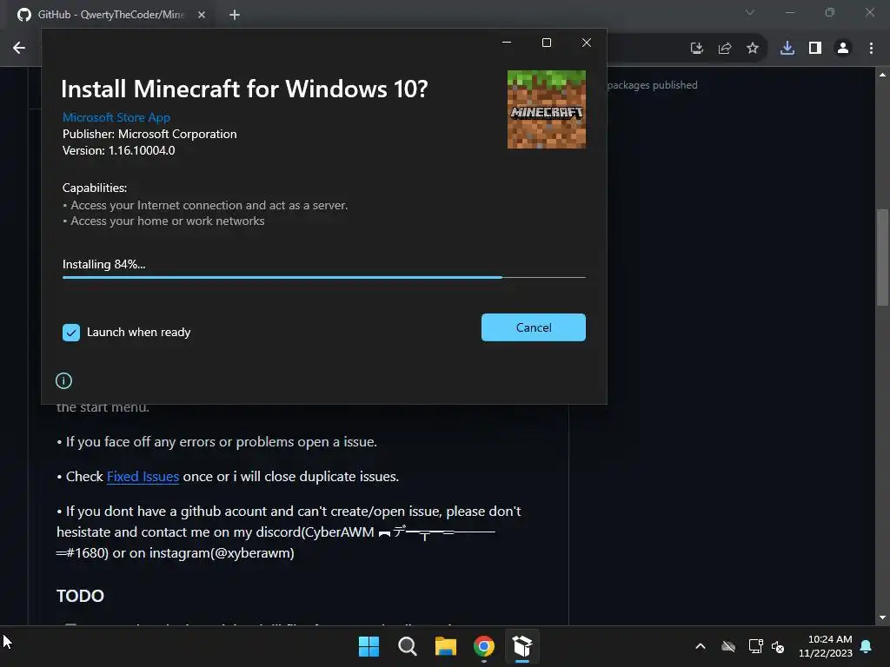Viewport: 890px width, 667px height.
Task: Click the page scrollbar thumb
Action: (882, 257)
